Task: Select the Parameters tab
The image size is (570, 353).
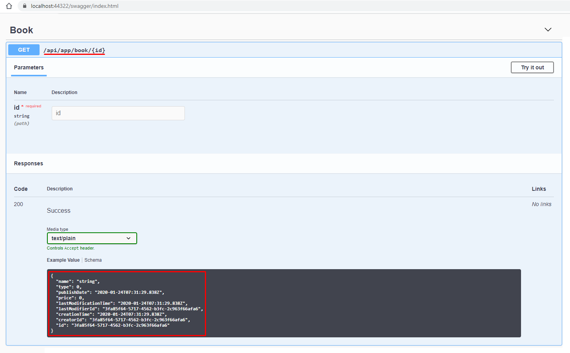Action: click(x=29, y=67)
